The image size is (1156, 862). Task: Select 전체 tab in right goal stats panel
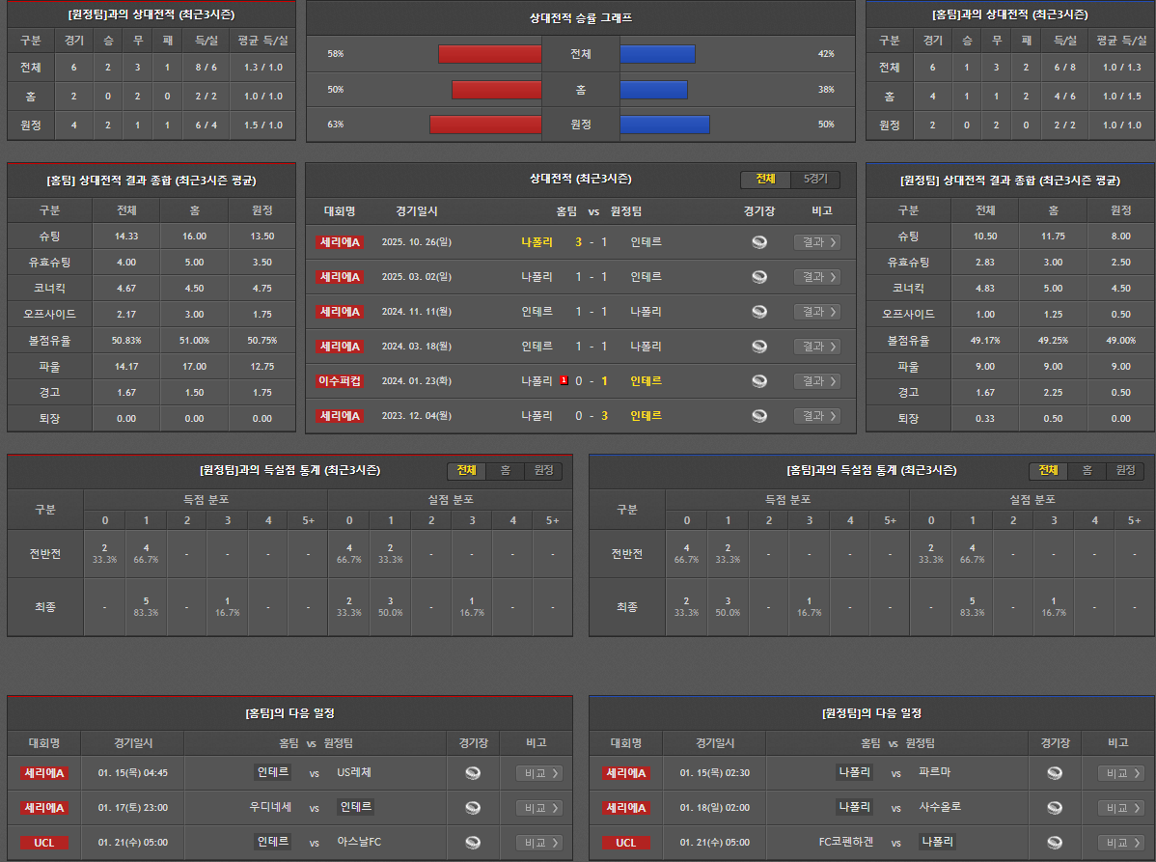tap(1048, 471)
